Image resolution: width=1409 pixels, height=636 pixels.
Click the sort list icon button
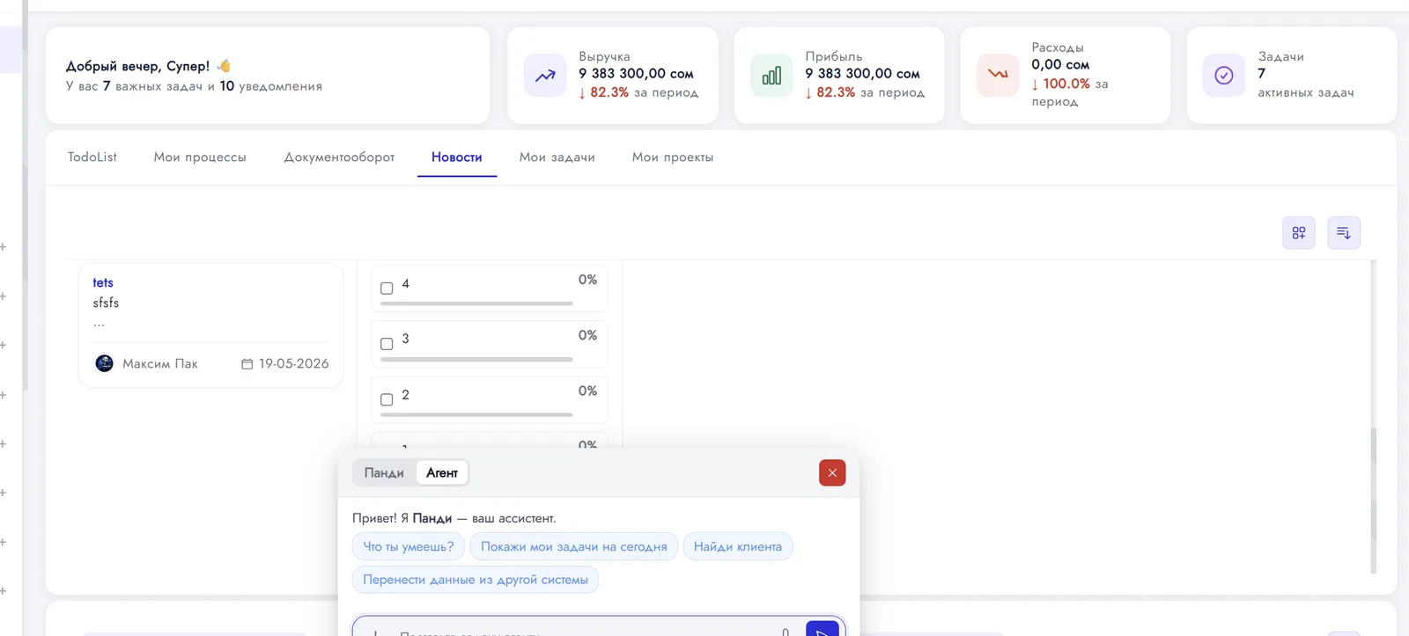pyautogui.click(x=1344, y=233)
